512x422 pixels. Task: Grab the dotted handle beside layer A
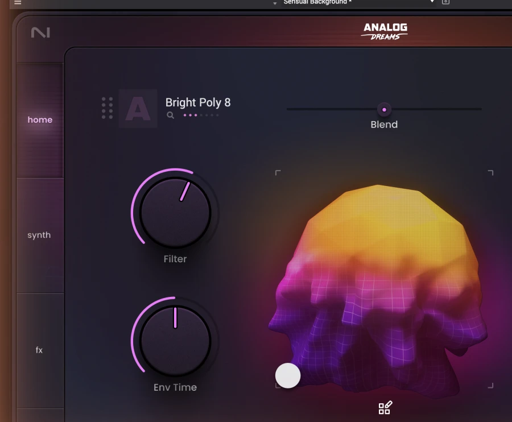click(x=107, y=107)
